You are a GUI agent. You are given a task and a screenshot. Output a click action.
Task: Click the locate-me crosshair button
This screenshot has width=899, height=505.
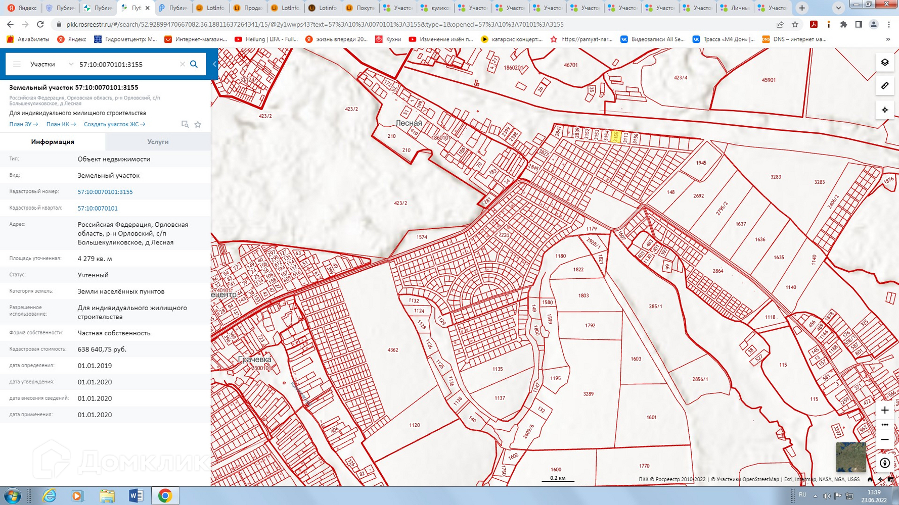coord(884,110)
